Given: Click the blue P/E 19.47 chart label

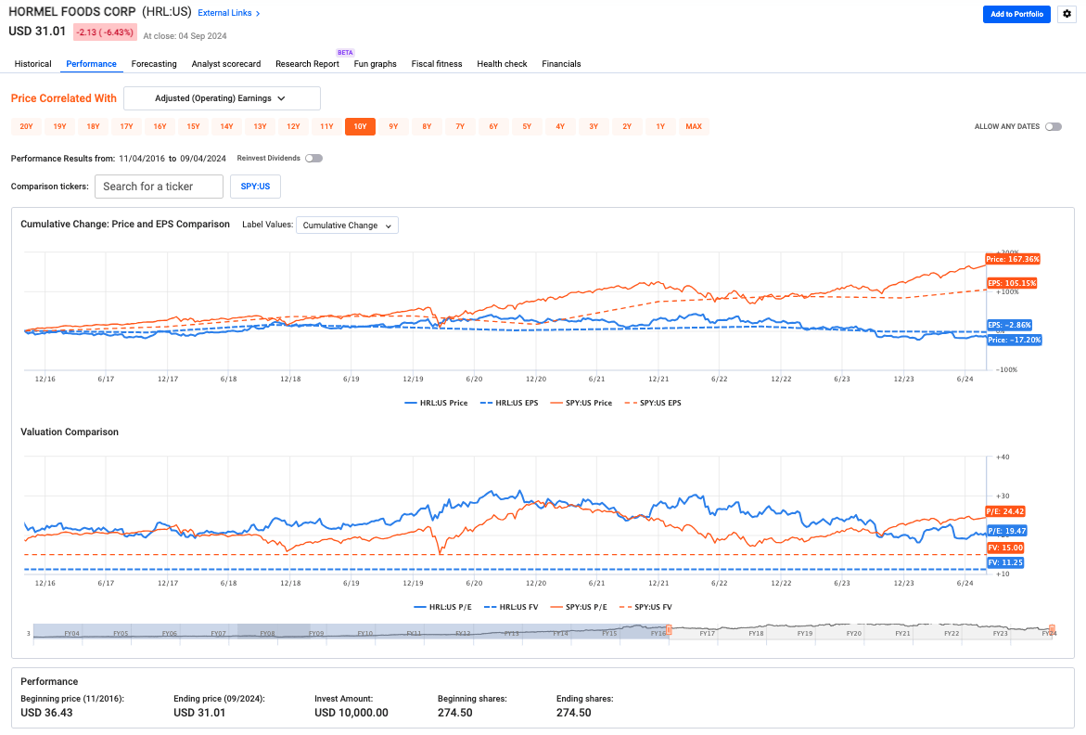Looking at the screenshot, I should coord(1006,531).
